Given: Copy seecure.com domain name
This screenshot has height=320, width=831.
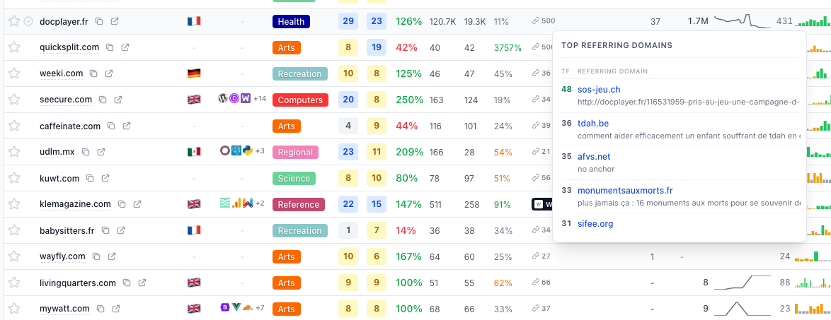Looking at the screenshot, I should [103, 100].
